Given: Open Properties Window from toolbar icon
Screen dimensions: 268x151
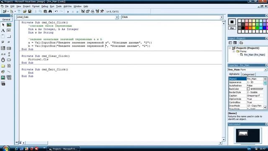Looking at the screenshot, I should [88, 11].
